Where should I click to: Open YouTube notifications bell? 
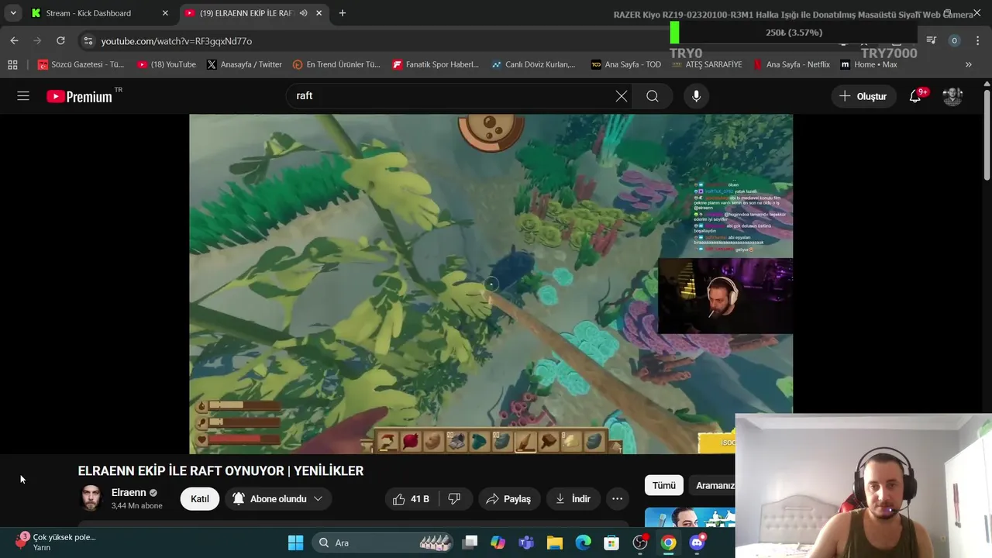(x=916, y=96)
